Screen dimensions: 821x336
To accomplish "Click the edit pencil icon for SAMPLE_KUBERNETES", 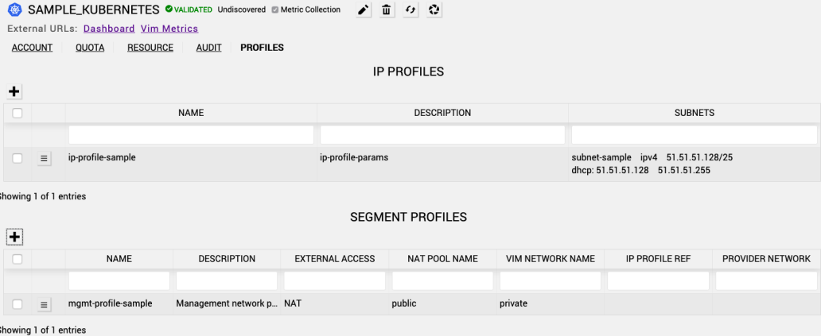I will click(364, 10).
